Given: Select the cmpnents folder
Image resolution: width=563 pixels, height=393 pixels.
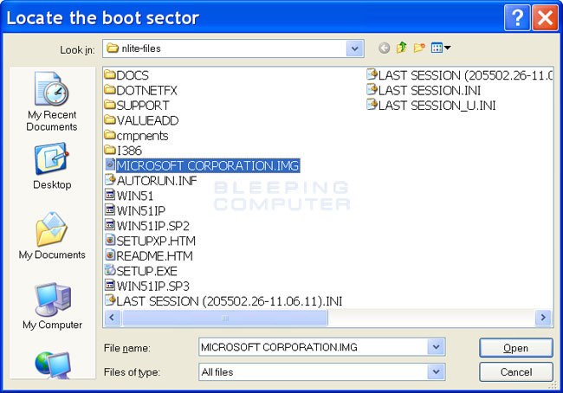Looking at the screenshot, I should (137, 136).
